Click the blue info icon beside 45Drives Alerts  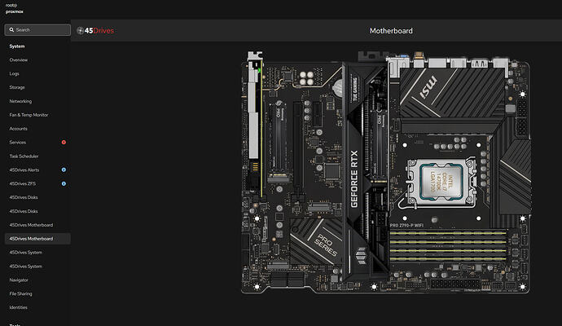coord(64,170)
